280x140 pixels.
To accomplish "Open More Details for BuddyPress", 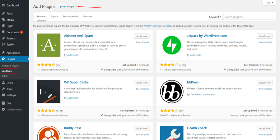I will [143, 135].
